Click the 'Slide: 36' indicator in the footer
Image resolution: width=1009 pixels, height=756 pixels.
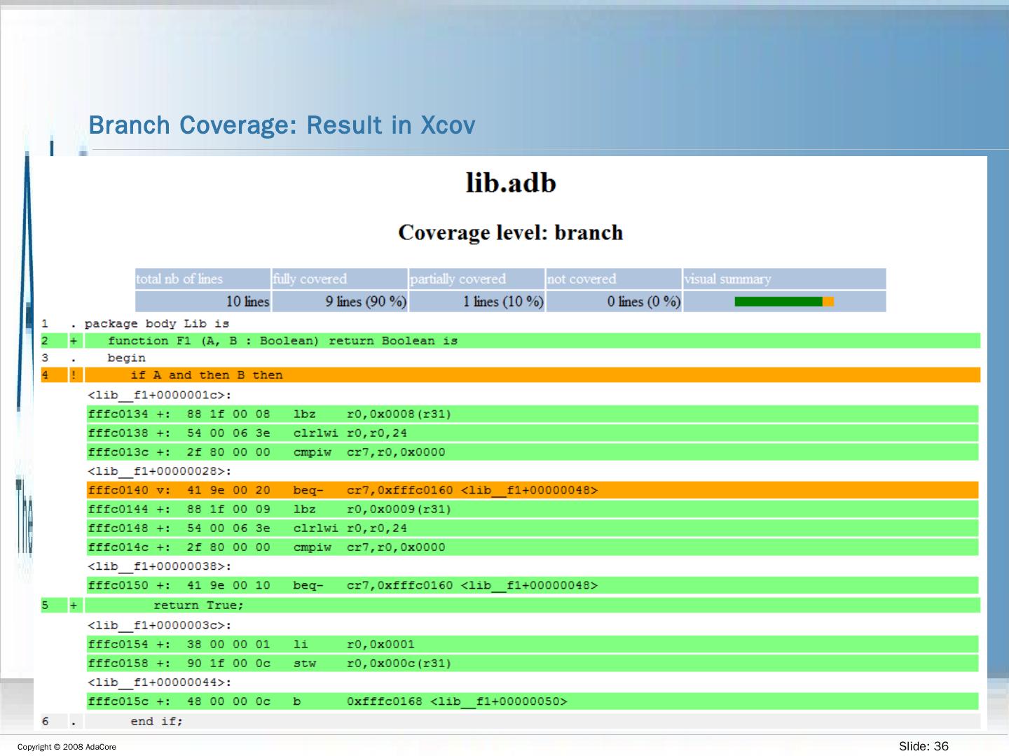pos(923,746)
